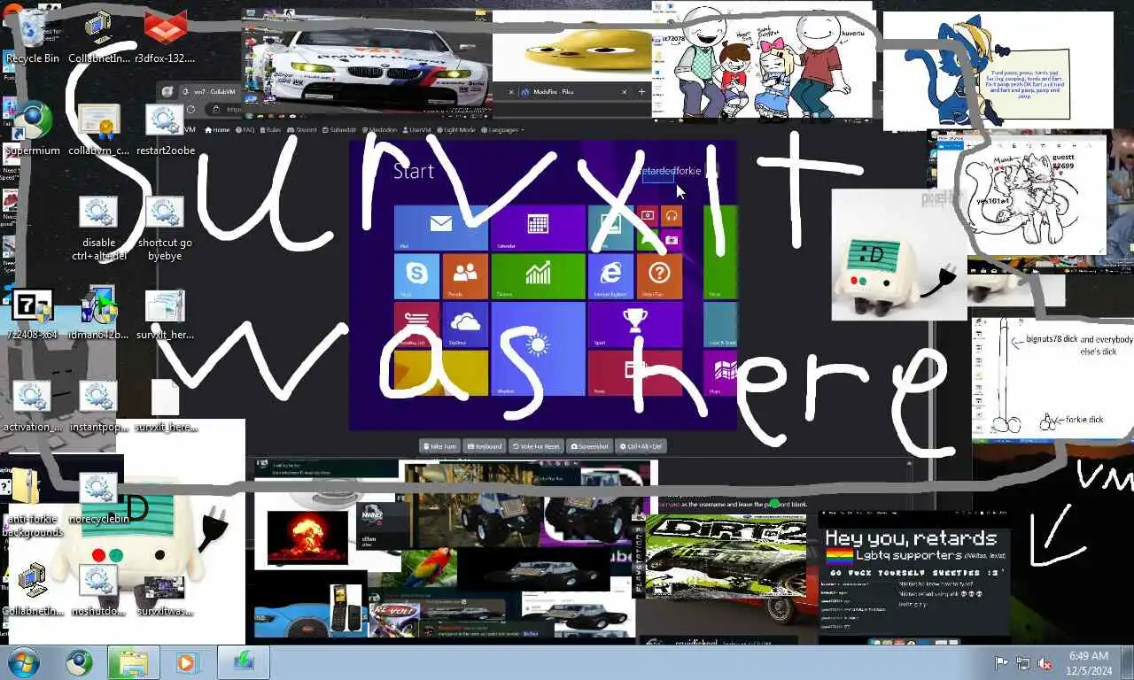
Task: Select the activation_... batch file icon
Action: point(33,406)
